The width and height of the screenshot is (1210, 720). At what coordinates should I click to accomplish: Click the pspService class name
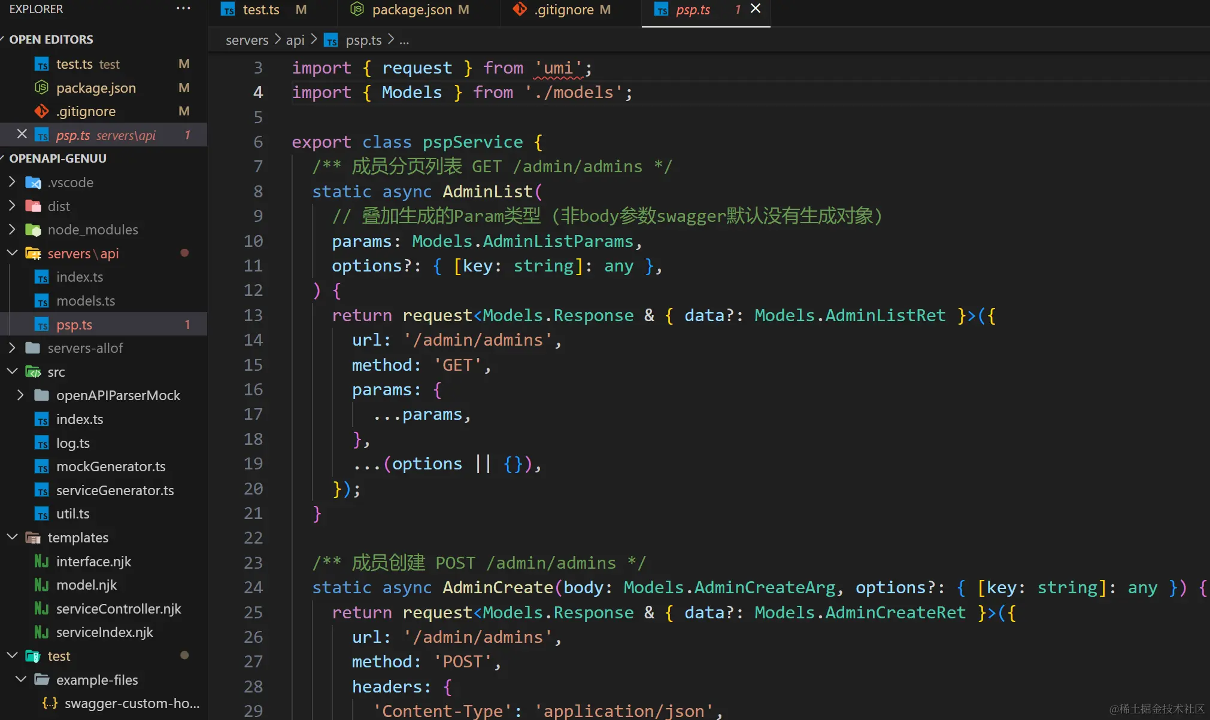tap(472, 142)
